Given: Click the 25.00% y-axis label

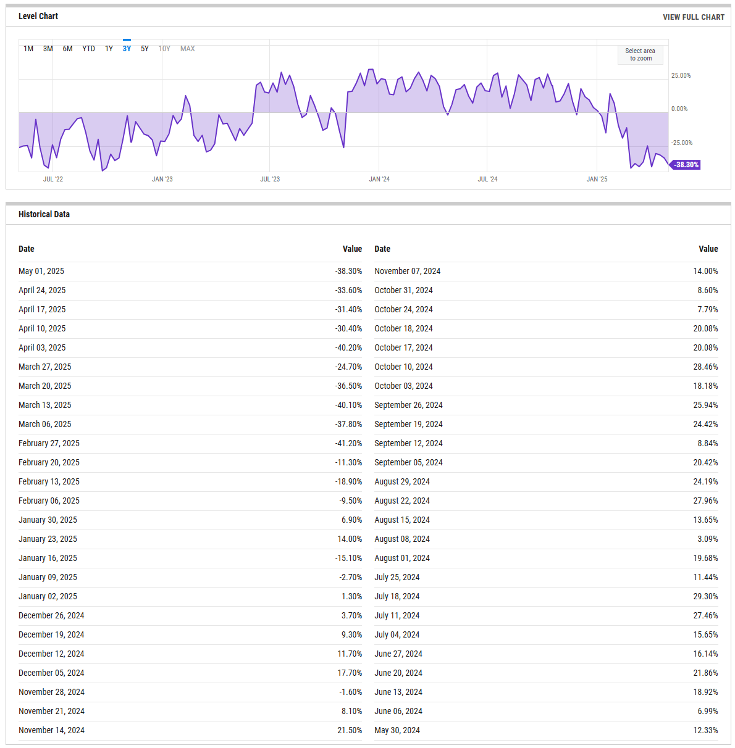Looking at the screenshot, I should click(681, 76).
